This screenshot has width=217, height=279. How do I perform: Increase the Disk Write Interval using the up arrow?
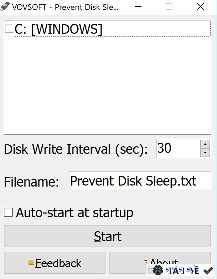[x=205, y=144]
